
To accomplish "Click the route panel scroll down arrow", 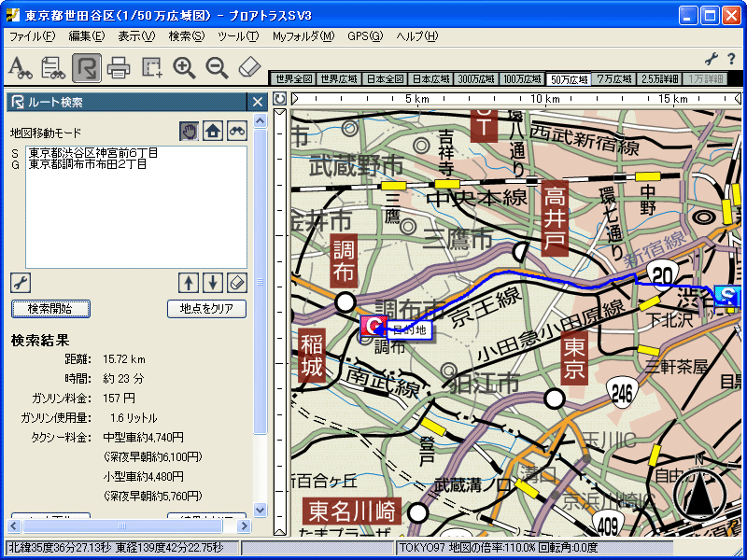I will coord(260,510).
